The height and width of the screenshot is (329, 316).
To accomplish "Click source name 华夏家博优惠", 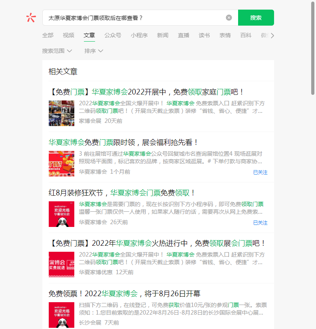I will 96,272.
